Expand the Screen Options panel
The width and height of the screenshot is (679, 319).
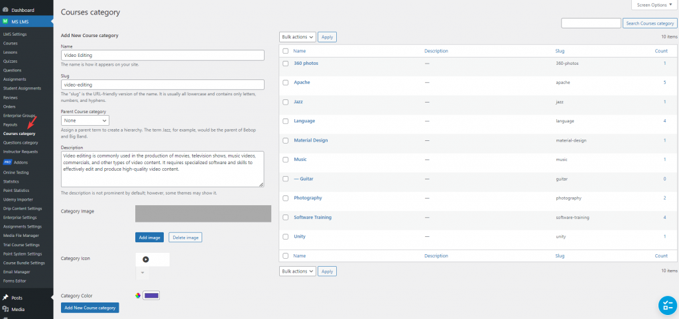[x=655, y=5]
